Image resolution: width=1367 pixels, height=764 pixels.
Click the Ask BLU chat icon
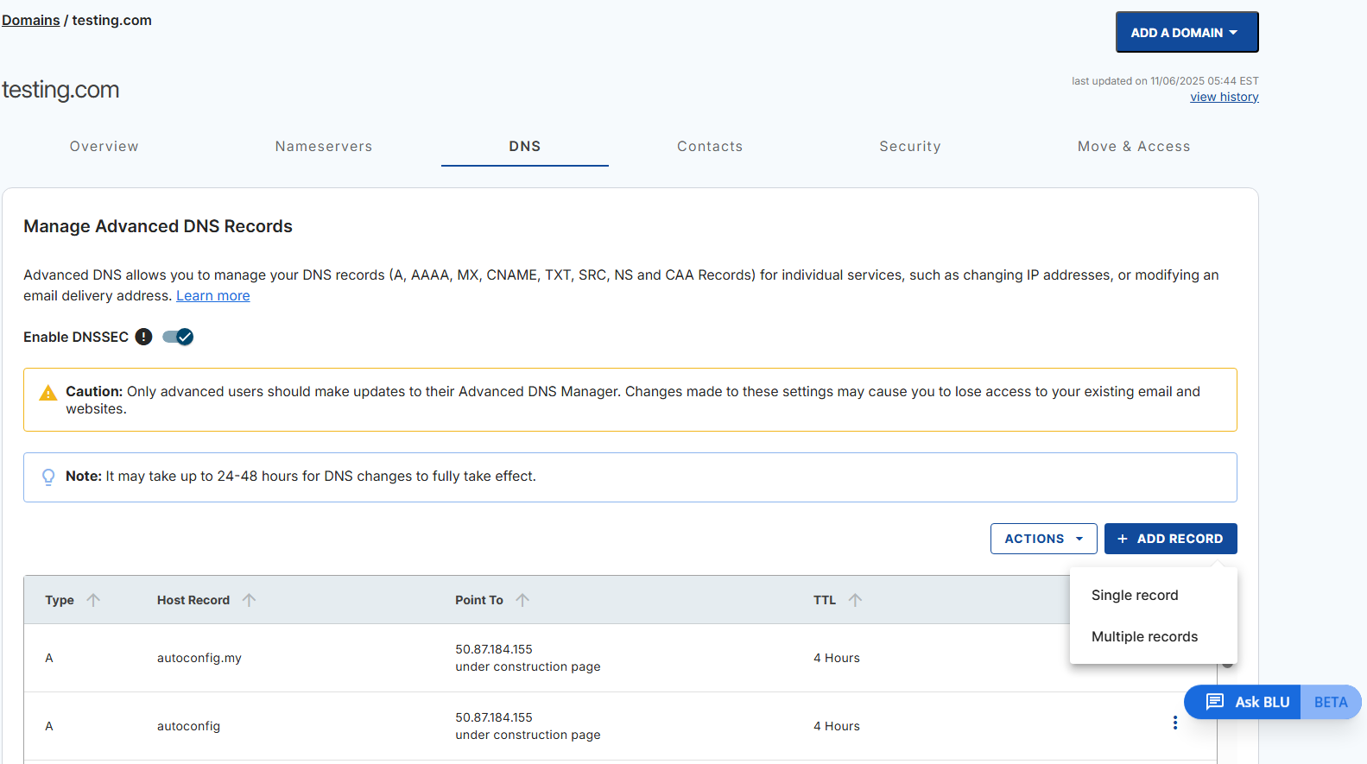click(x=1215, y=702)
